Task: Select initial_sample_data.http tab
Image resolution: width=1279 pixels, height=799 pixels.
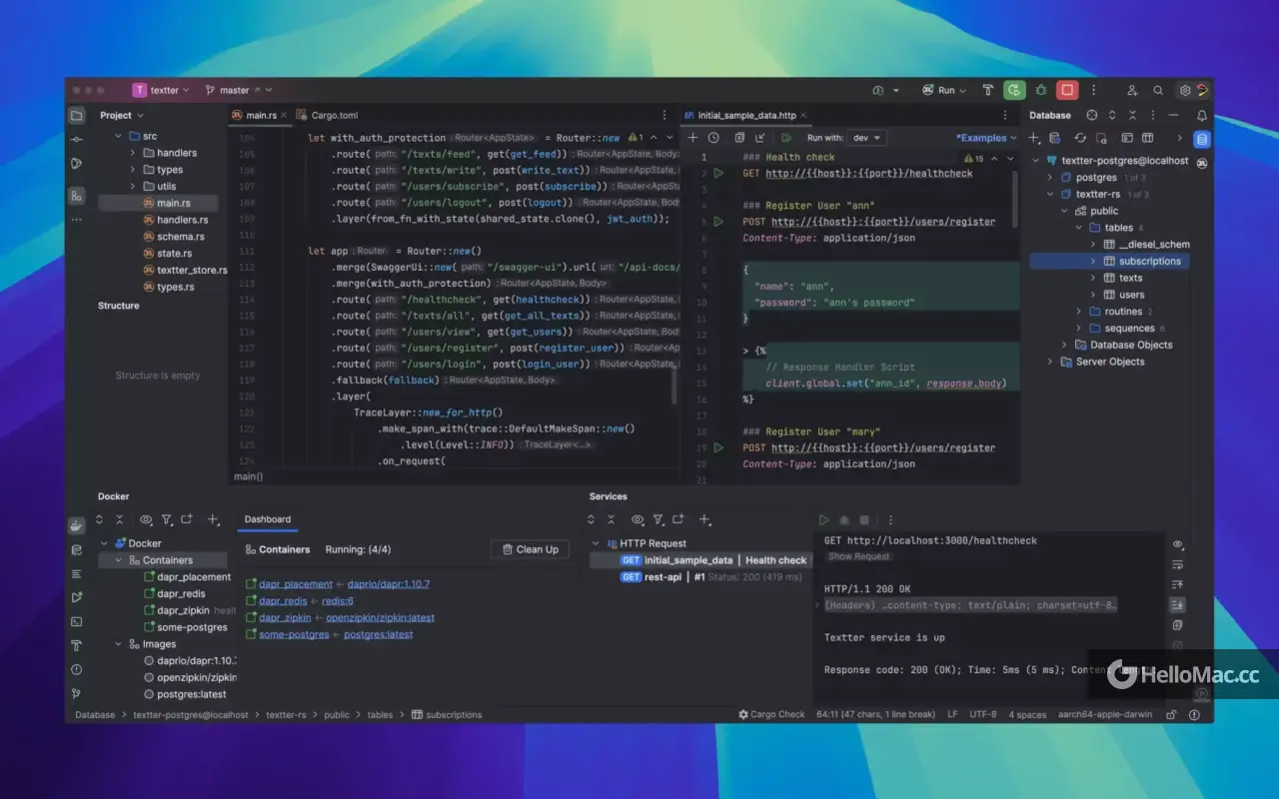Action: (x=747, y=115)
